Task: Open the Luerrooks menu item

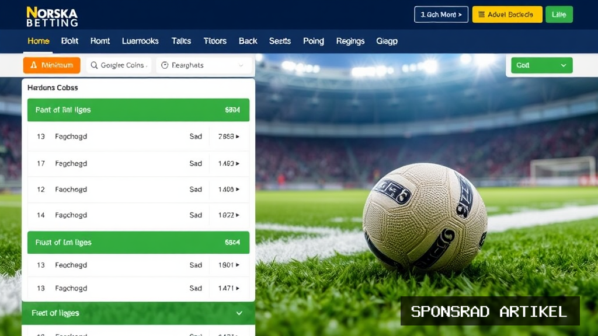Action: coord(140,41)
